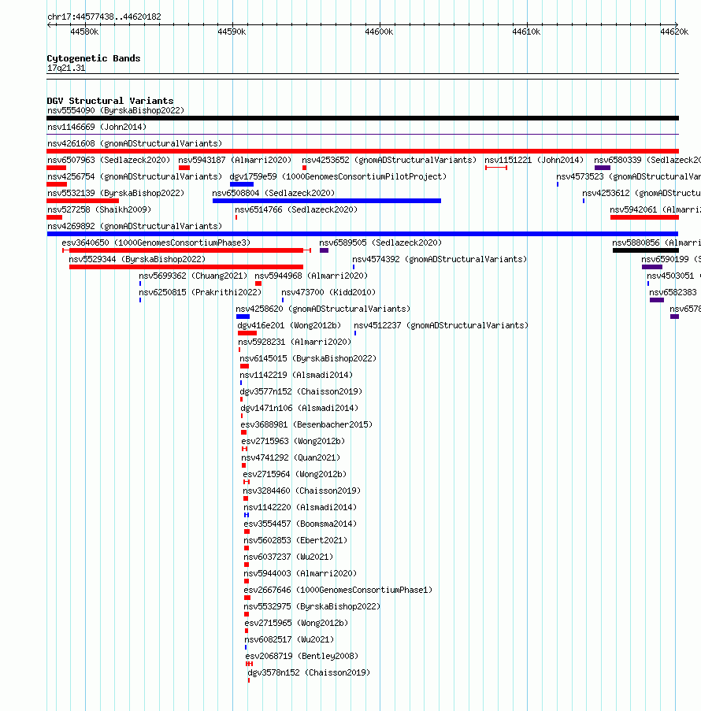Click nsv4269892 gnomAD variant label
This screenshot has width=701, height=711.
click(x=135, y=226)
